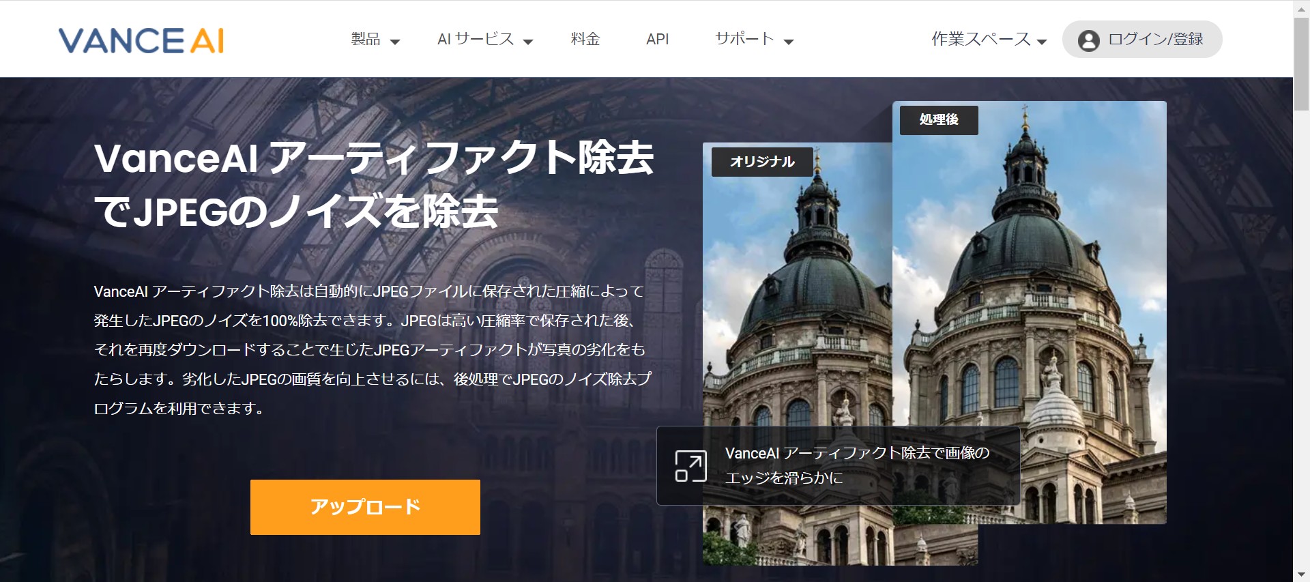
Task: Click the 処理後 label
Action: [x=939, y=120]
